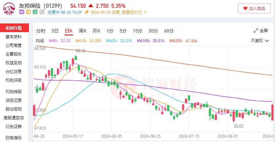Click the grey 延 delayed-quote badge
This screenshot has width=275, height=142.
42,12
